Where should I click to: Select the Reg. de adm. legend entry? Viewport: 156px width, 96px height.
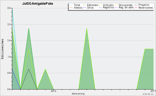pyautogui.click(x=126, y=8)
